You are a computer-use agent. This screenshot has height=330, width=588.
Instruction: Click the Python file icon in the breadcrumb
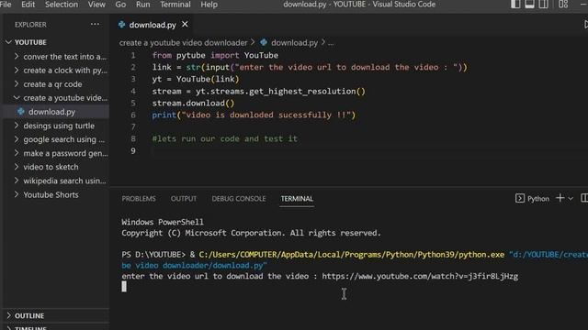pos(264,42)
